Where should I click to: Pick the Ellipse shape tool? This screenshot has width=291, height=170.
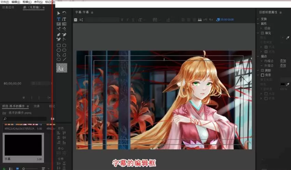click(59, 59)
